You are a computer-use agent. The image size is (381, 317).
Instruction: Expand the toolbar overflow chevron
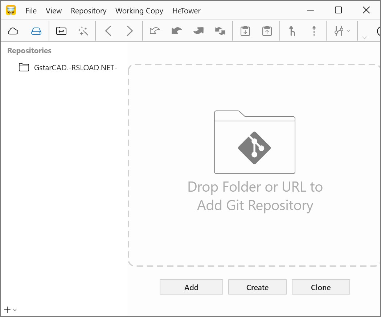[364, 38]
